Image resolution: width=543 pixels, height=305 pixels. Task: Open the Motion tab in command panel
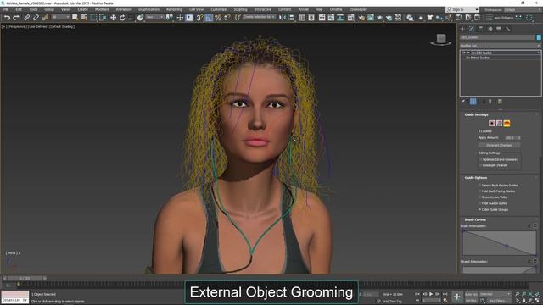pos(490,29)
